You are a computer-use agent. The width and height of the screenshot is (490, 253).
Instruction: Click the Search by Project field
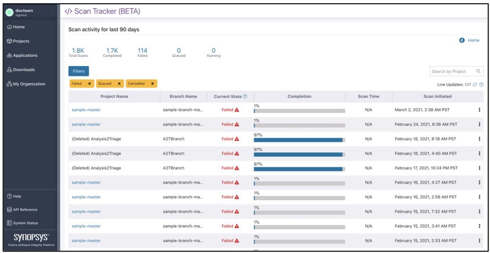pos(451,72)
